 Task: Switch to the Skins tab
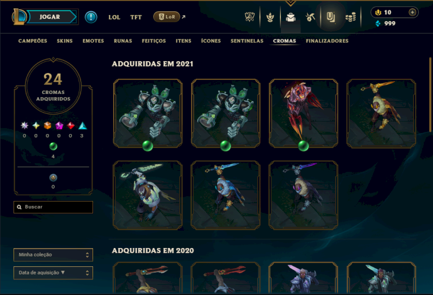coord(64,41)
